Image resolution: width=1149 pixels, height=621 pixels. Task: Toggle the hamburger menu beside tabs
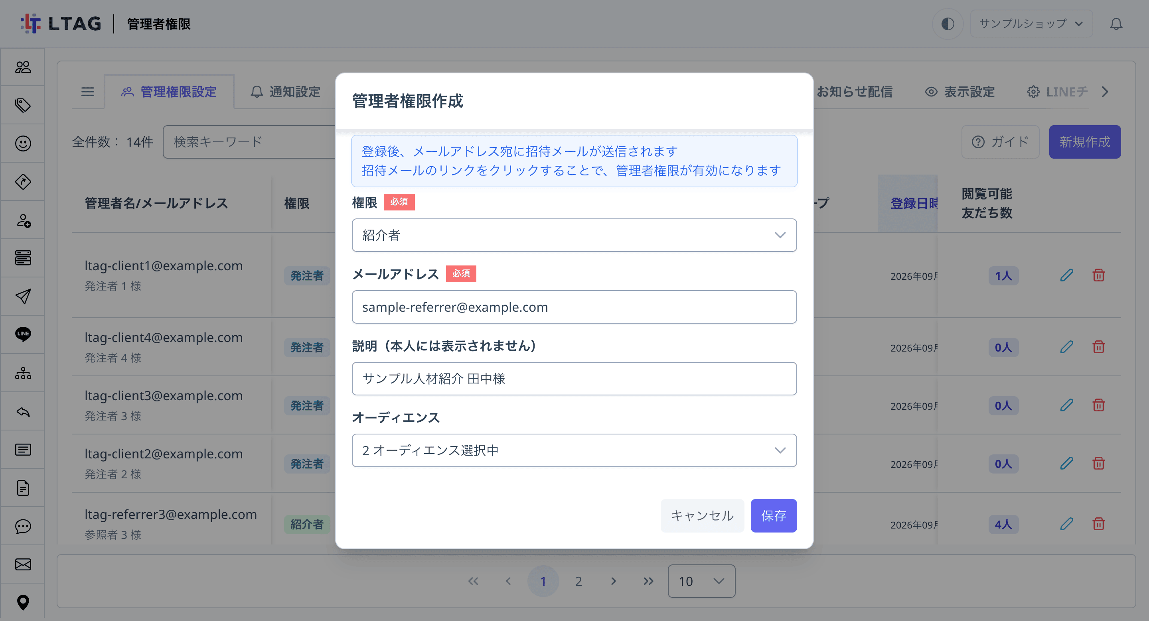coord(87,92)
